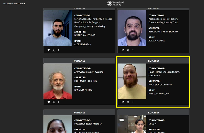204x133 pixels.
Task: Share Adrian Mandia card on X
Action: (128, 50)
